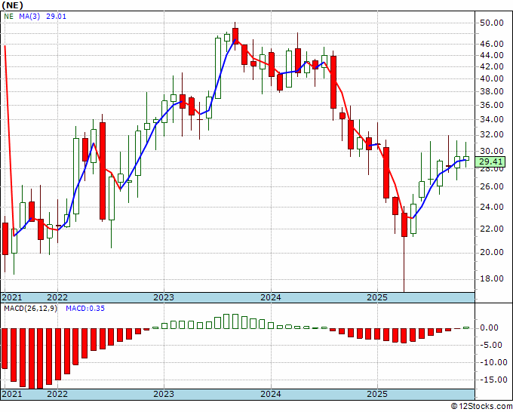Click the 34.00 price axis label
The image size is (513, 412).
tap(491, 119)
